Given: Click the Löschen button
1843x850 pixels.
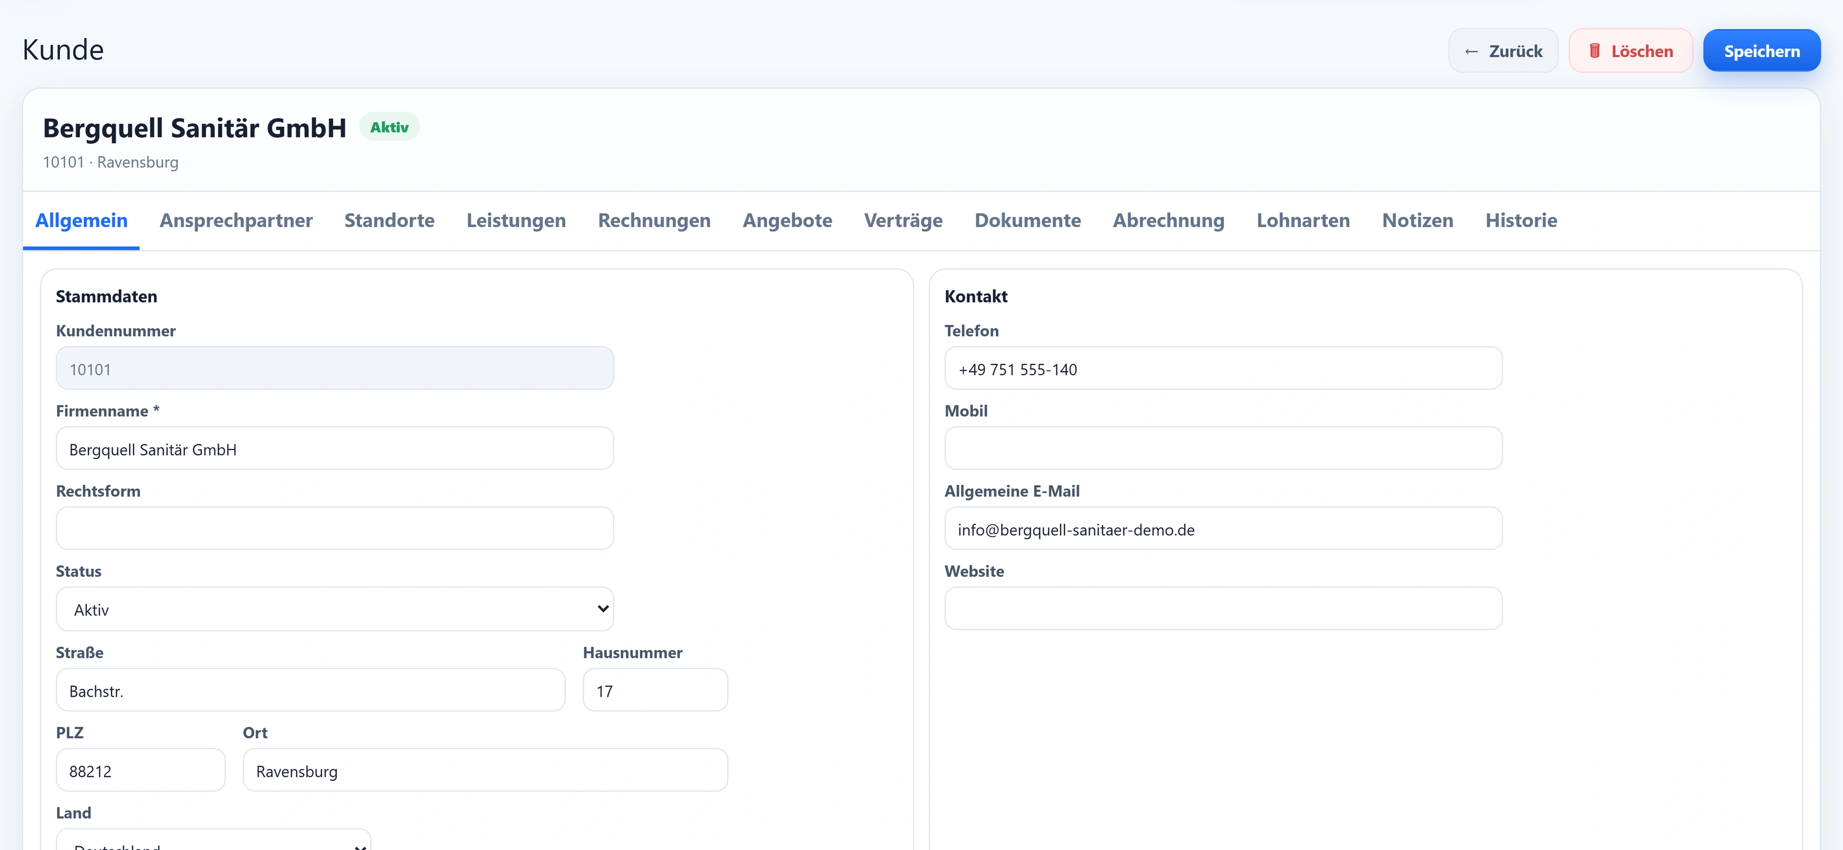Looking at the screenshot, I should (1630, 51).
